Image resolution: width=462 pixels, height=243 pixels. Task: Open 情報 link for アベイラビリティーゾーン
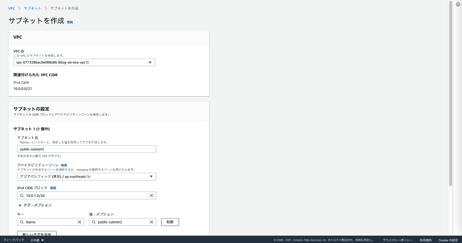click(x=64, y=165)
